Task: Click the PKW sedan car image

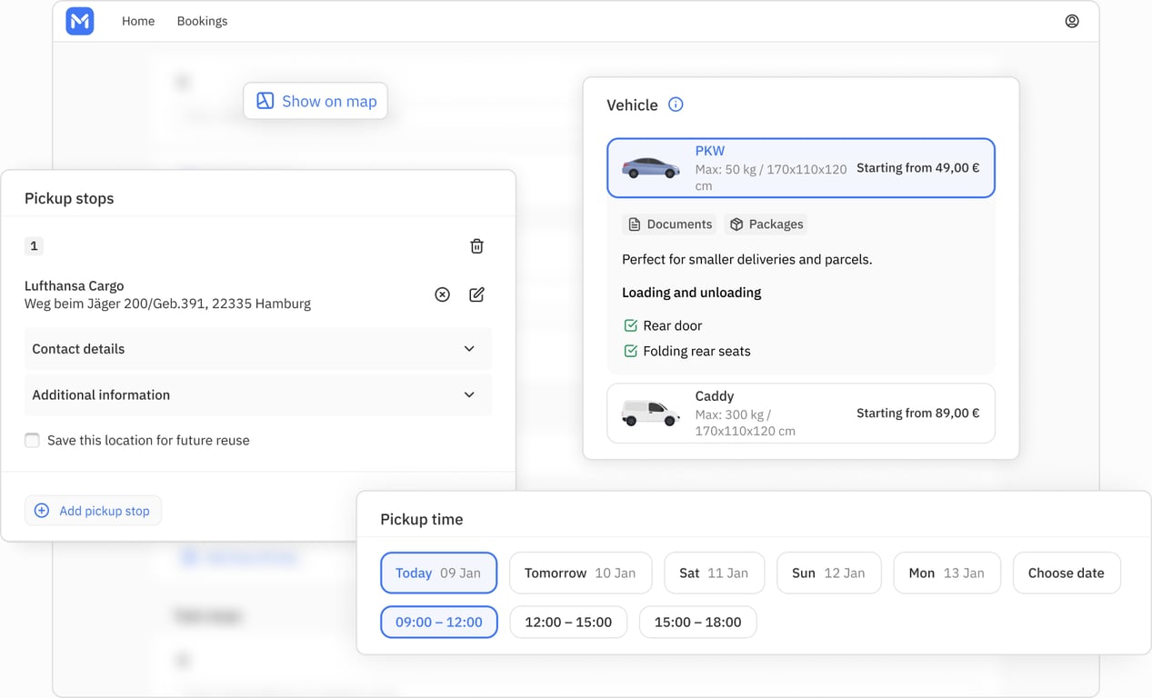Action: (651, 168)
